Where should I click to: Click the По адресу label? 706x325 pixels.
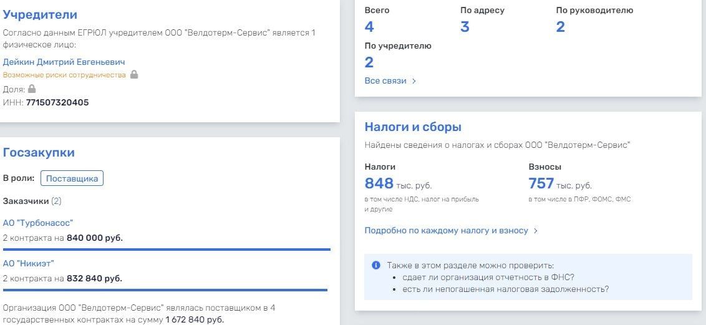point(482,11)
